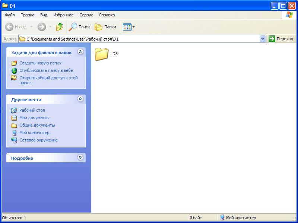Click the Desktop icon in Другие места

[x=14, y=110]
